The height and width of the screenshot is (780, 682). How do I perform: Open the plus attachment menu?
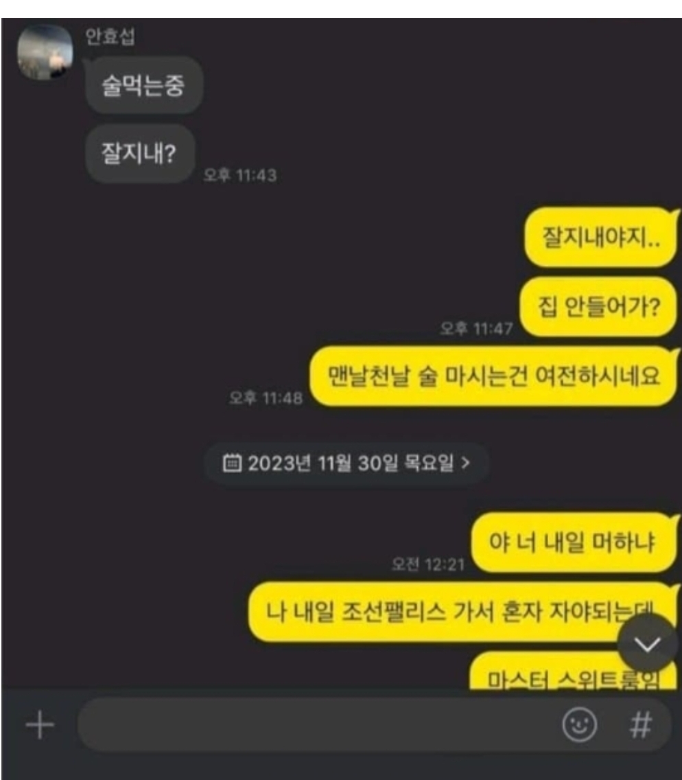[x=40, y=725]
